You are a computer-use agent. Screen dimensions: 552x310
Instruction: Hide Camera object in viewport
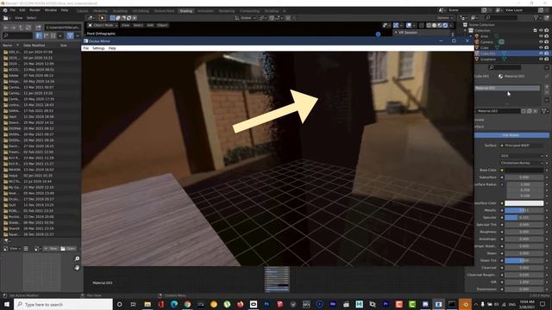click(x=541, y=42)
